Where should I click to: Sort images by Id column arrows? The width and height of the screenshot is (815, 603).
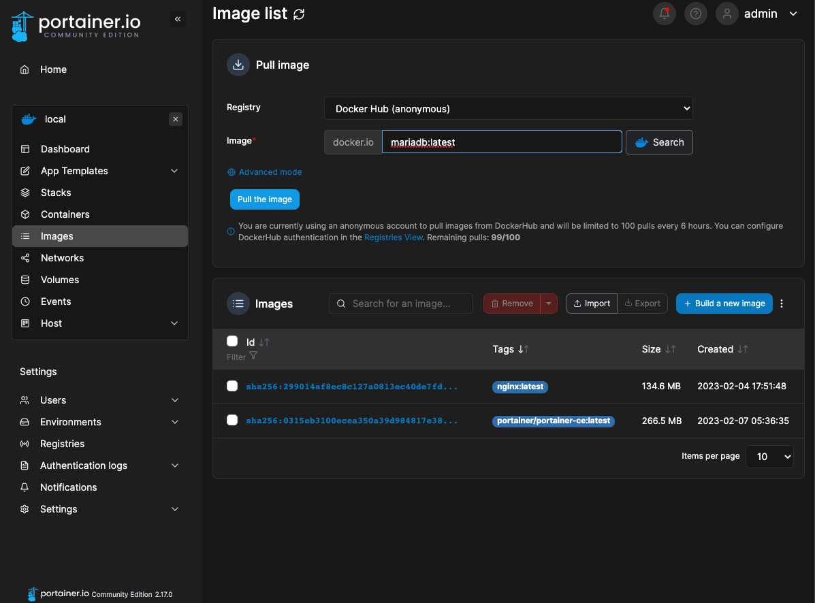[x=264, y=342]
